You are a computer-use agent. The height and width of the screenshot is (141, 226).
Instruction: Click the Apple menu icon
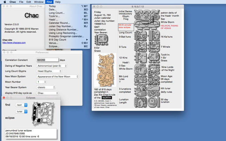point(5,2)
